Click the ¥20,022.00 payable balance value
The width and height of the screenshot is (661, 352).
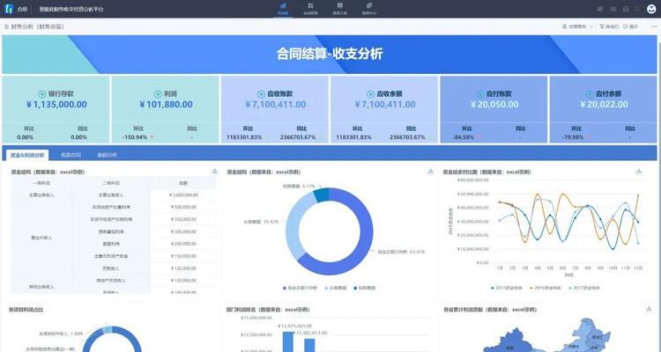coord(604,105)
